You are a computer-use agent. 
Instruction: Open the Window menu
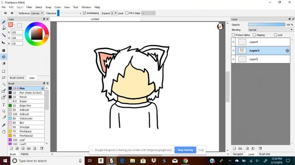pos(86,7)
